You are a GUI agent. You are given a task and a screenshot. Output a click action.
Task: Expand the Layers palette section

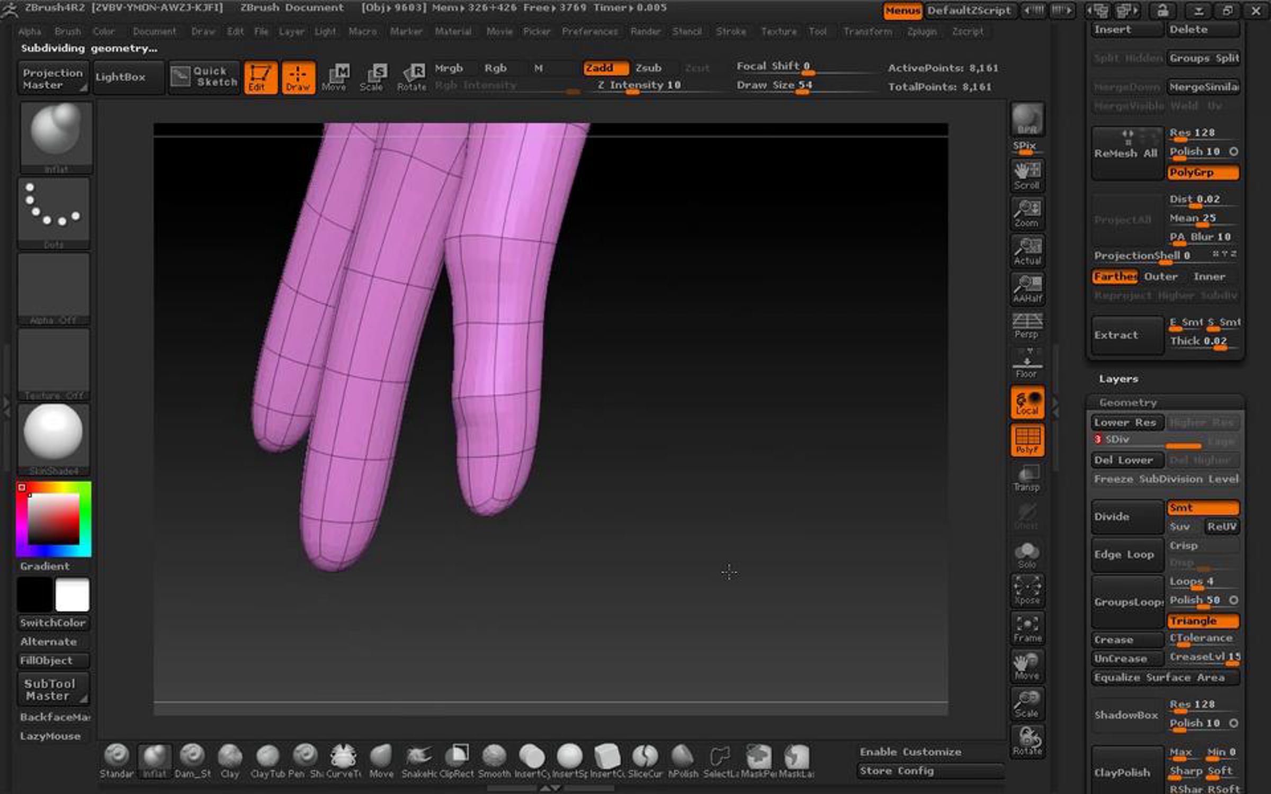[1118, 379]
